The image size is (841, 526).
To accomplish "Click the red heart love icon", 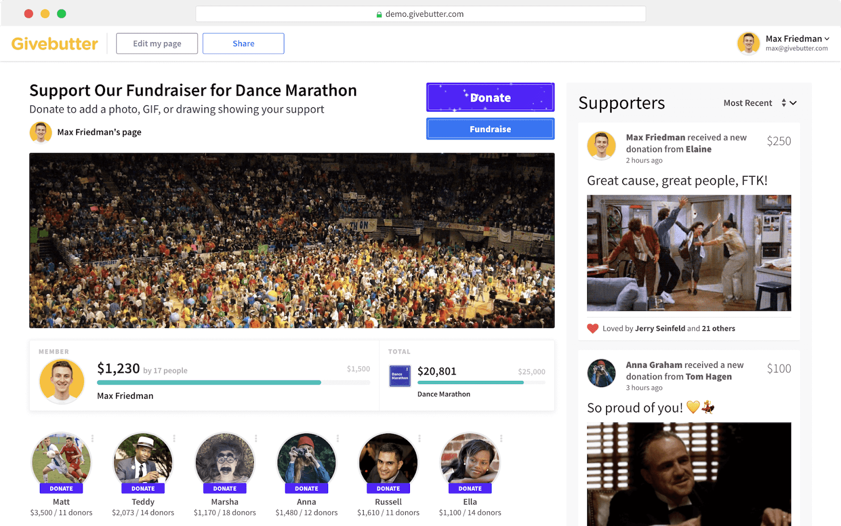I will click(x=592, y=329).
